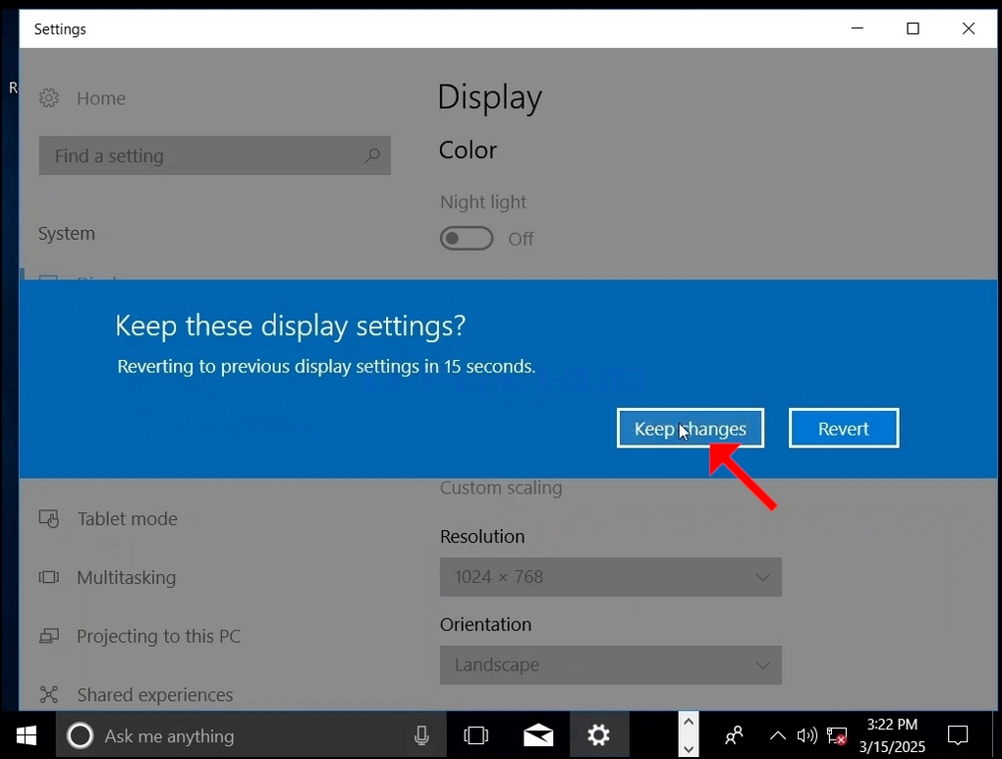The width and height of the screenshot is (1002, 759).
Task: Click the Revert button
Action: click(844, 428)
